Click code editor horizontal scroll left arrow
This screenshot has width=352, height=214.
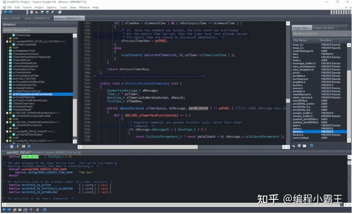(80, 147)
